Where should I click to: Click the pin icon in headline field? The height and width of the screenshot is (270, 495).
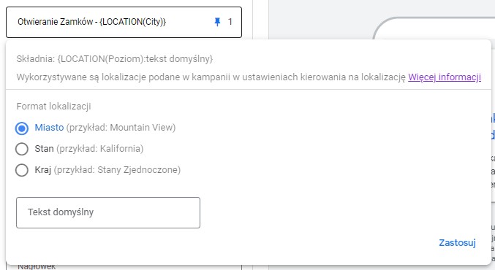coord(217,22)
